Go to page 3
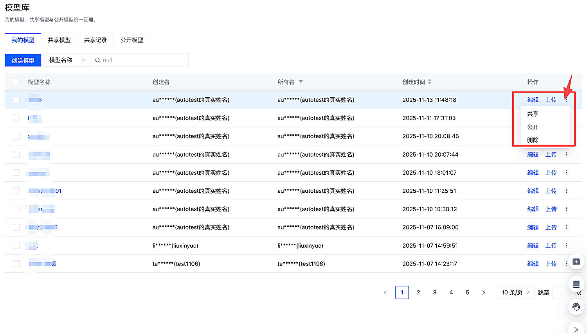587x333 pixels. [x=435, y=292]
